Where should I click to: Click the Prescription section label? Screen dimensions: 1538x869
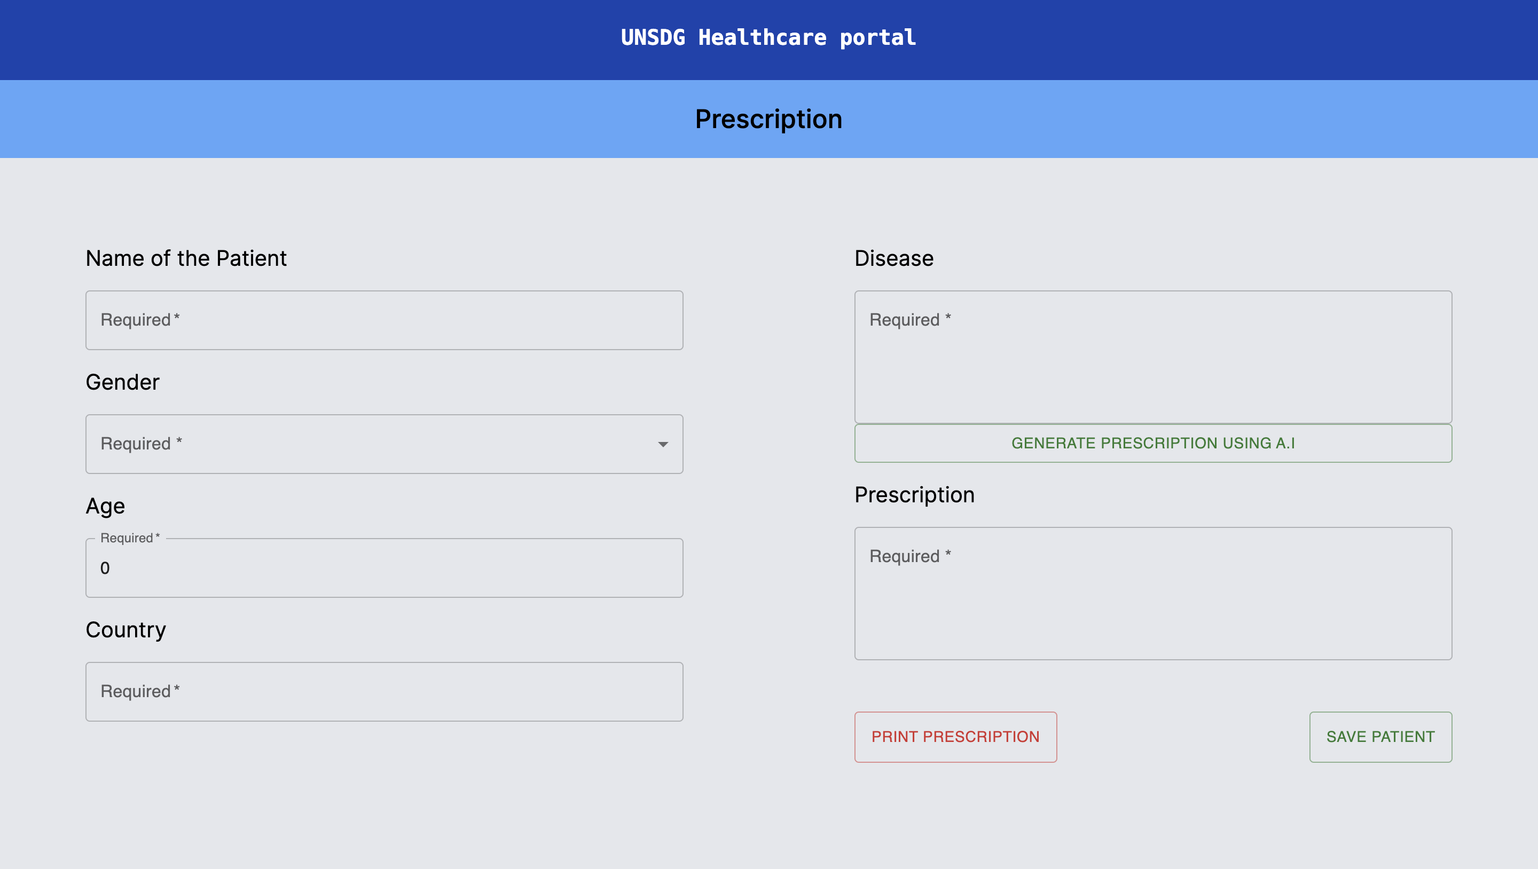915,494
